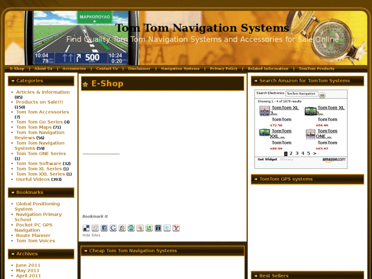The image size is (372, 279).
Task: Click the green Technorati-style chat icon
Action: point(149,228)
